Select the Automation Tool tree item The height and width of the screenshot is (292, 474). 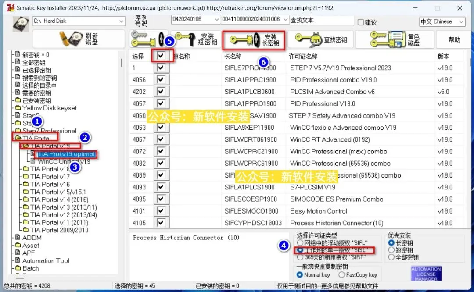click(x=46, y=260)
